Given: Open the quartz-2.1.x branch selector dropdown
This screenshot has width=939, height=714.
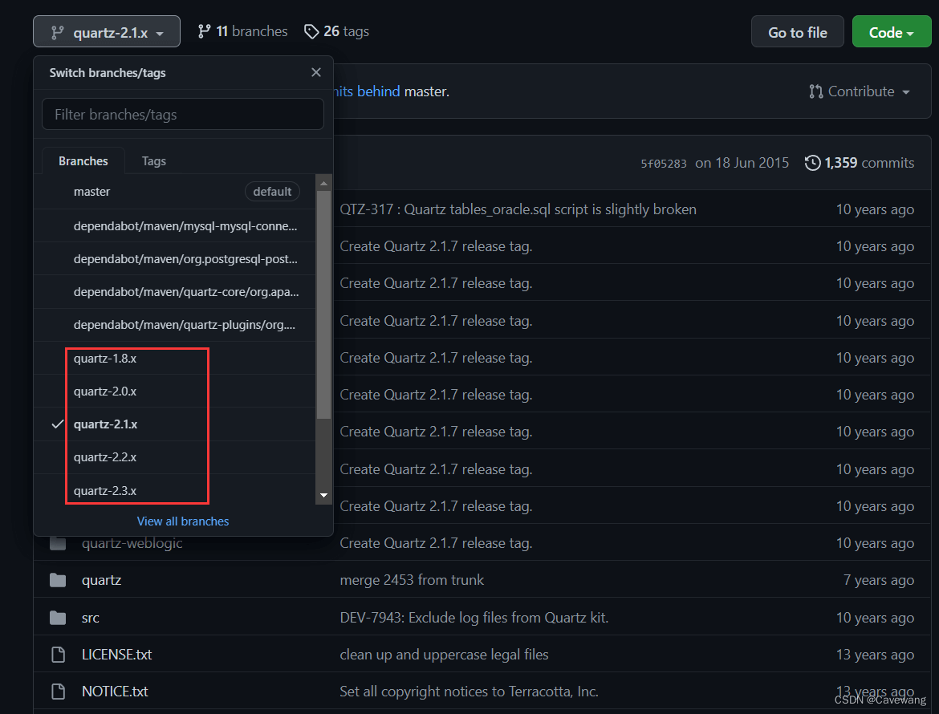Looking at the screenshot, I should tap(107, 32).
